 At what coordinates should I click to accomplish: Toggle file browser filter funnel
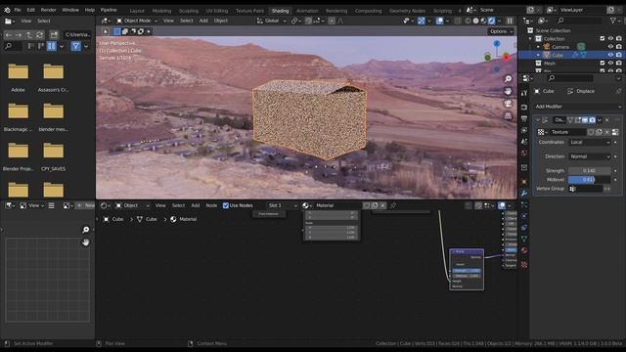[x=75, y=47]
